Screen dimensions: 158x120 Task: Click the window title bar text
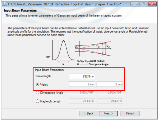pyautogui.click(x=64, y=4)
